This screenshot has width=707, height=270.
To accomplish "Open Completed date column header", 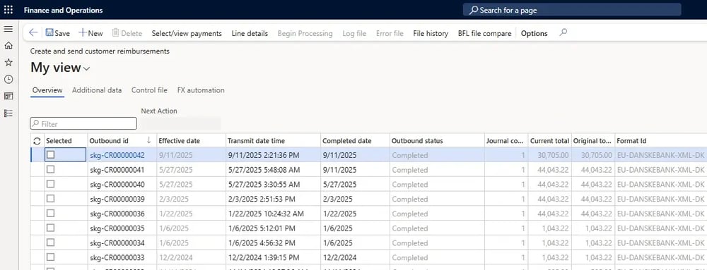I will click(355, 140).
